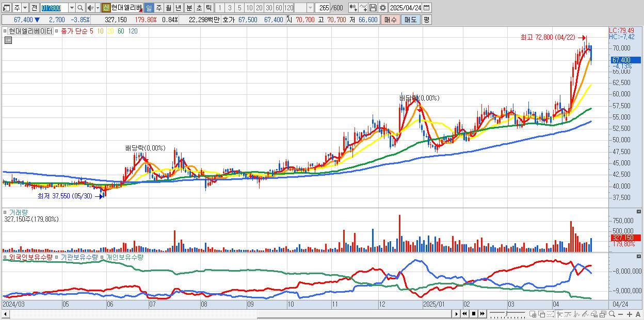644x320 pixels.
Task: Open chart settings gear icon
Action: point(383,8)
